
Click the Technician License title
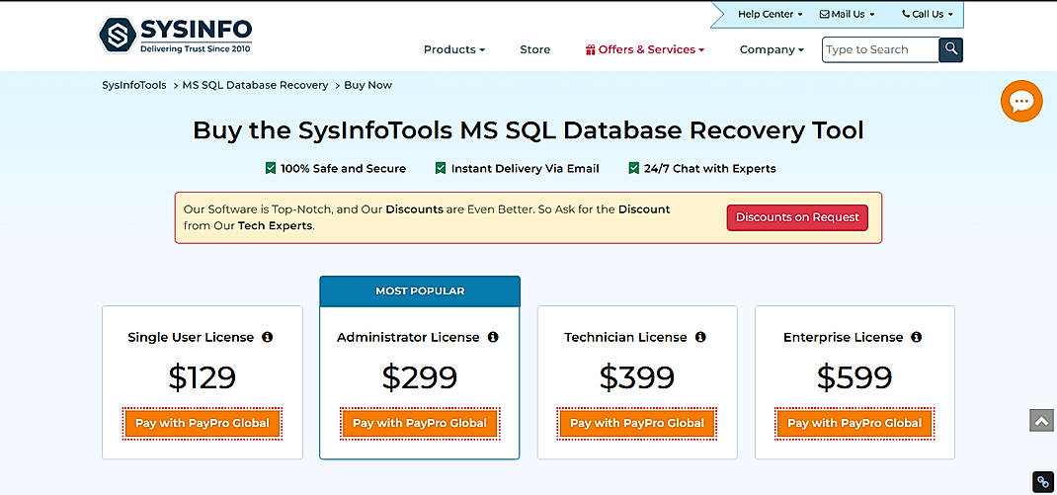click(x=625, y=337)
